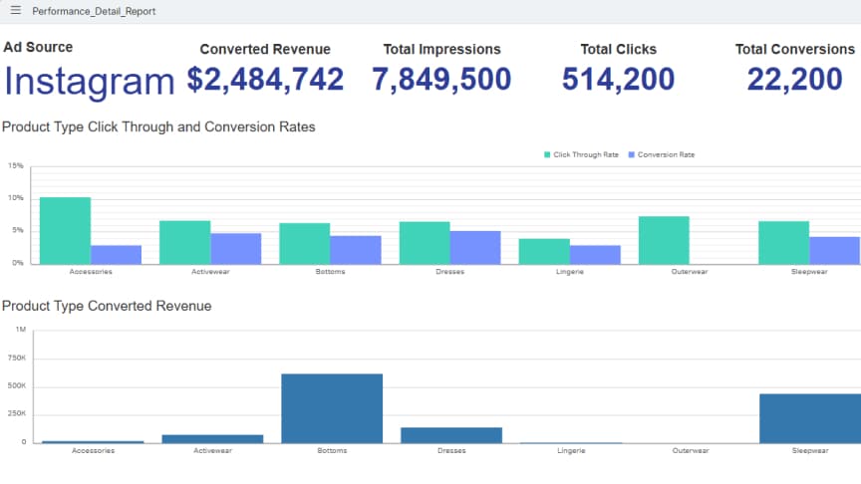Click the Converted Revenue heading
The height and width of the screenshot is (484, 861).
[265, 50]
